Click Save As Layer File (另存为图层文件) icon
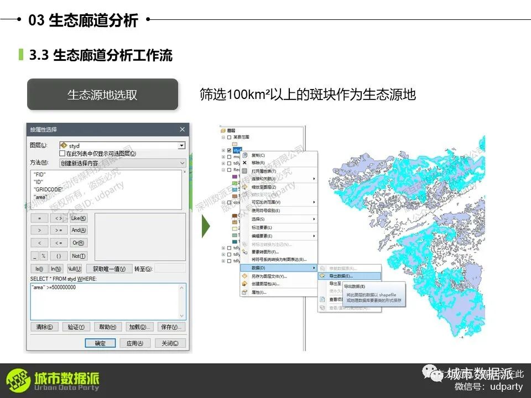The image size is (531, 398). (x=244, y=276)
